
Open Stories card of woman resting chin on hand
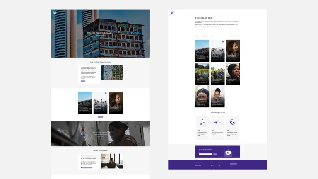click(218, 96)
